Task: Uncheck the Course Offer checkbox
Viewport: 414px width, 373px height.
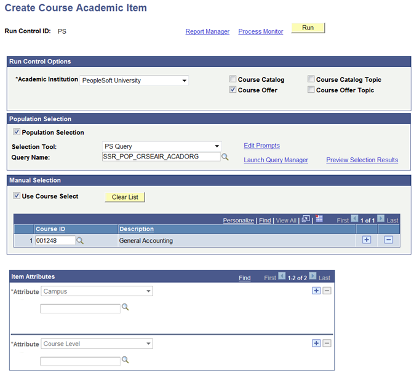Action: pos(233,90)
